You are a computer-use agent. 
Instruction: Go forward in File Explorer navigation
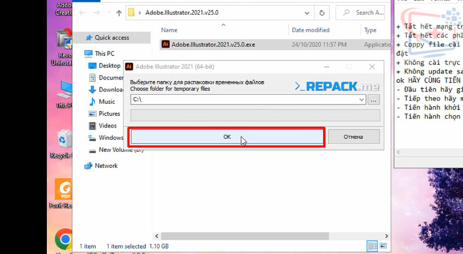(x=97, y=12)
